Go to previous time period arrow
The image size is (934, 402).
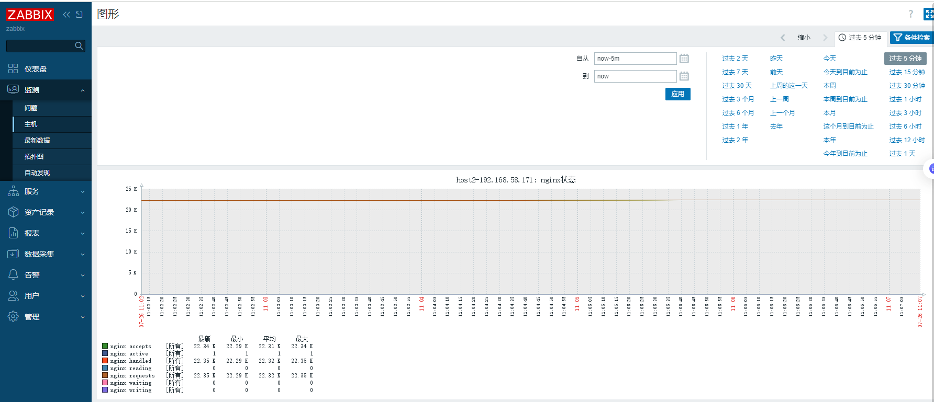tap(783, 38)
